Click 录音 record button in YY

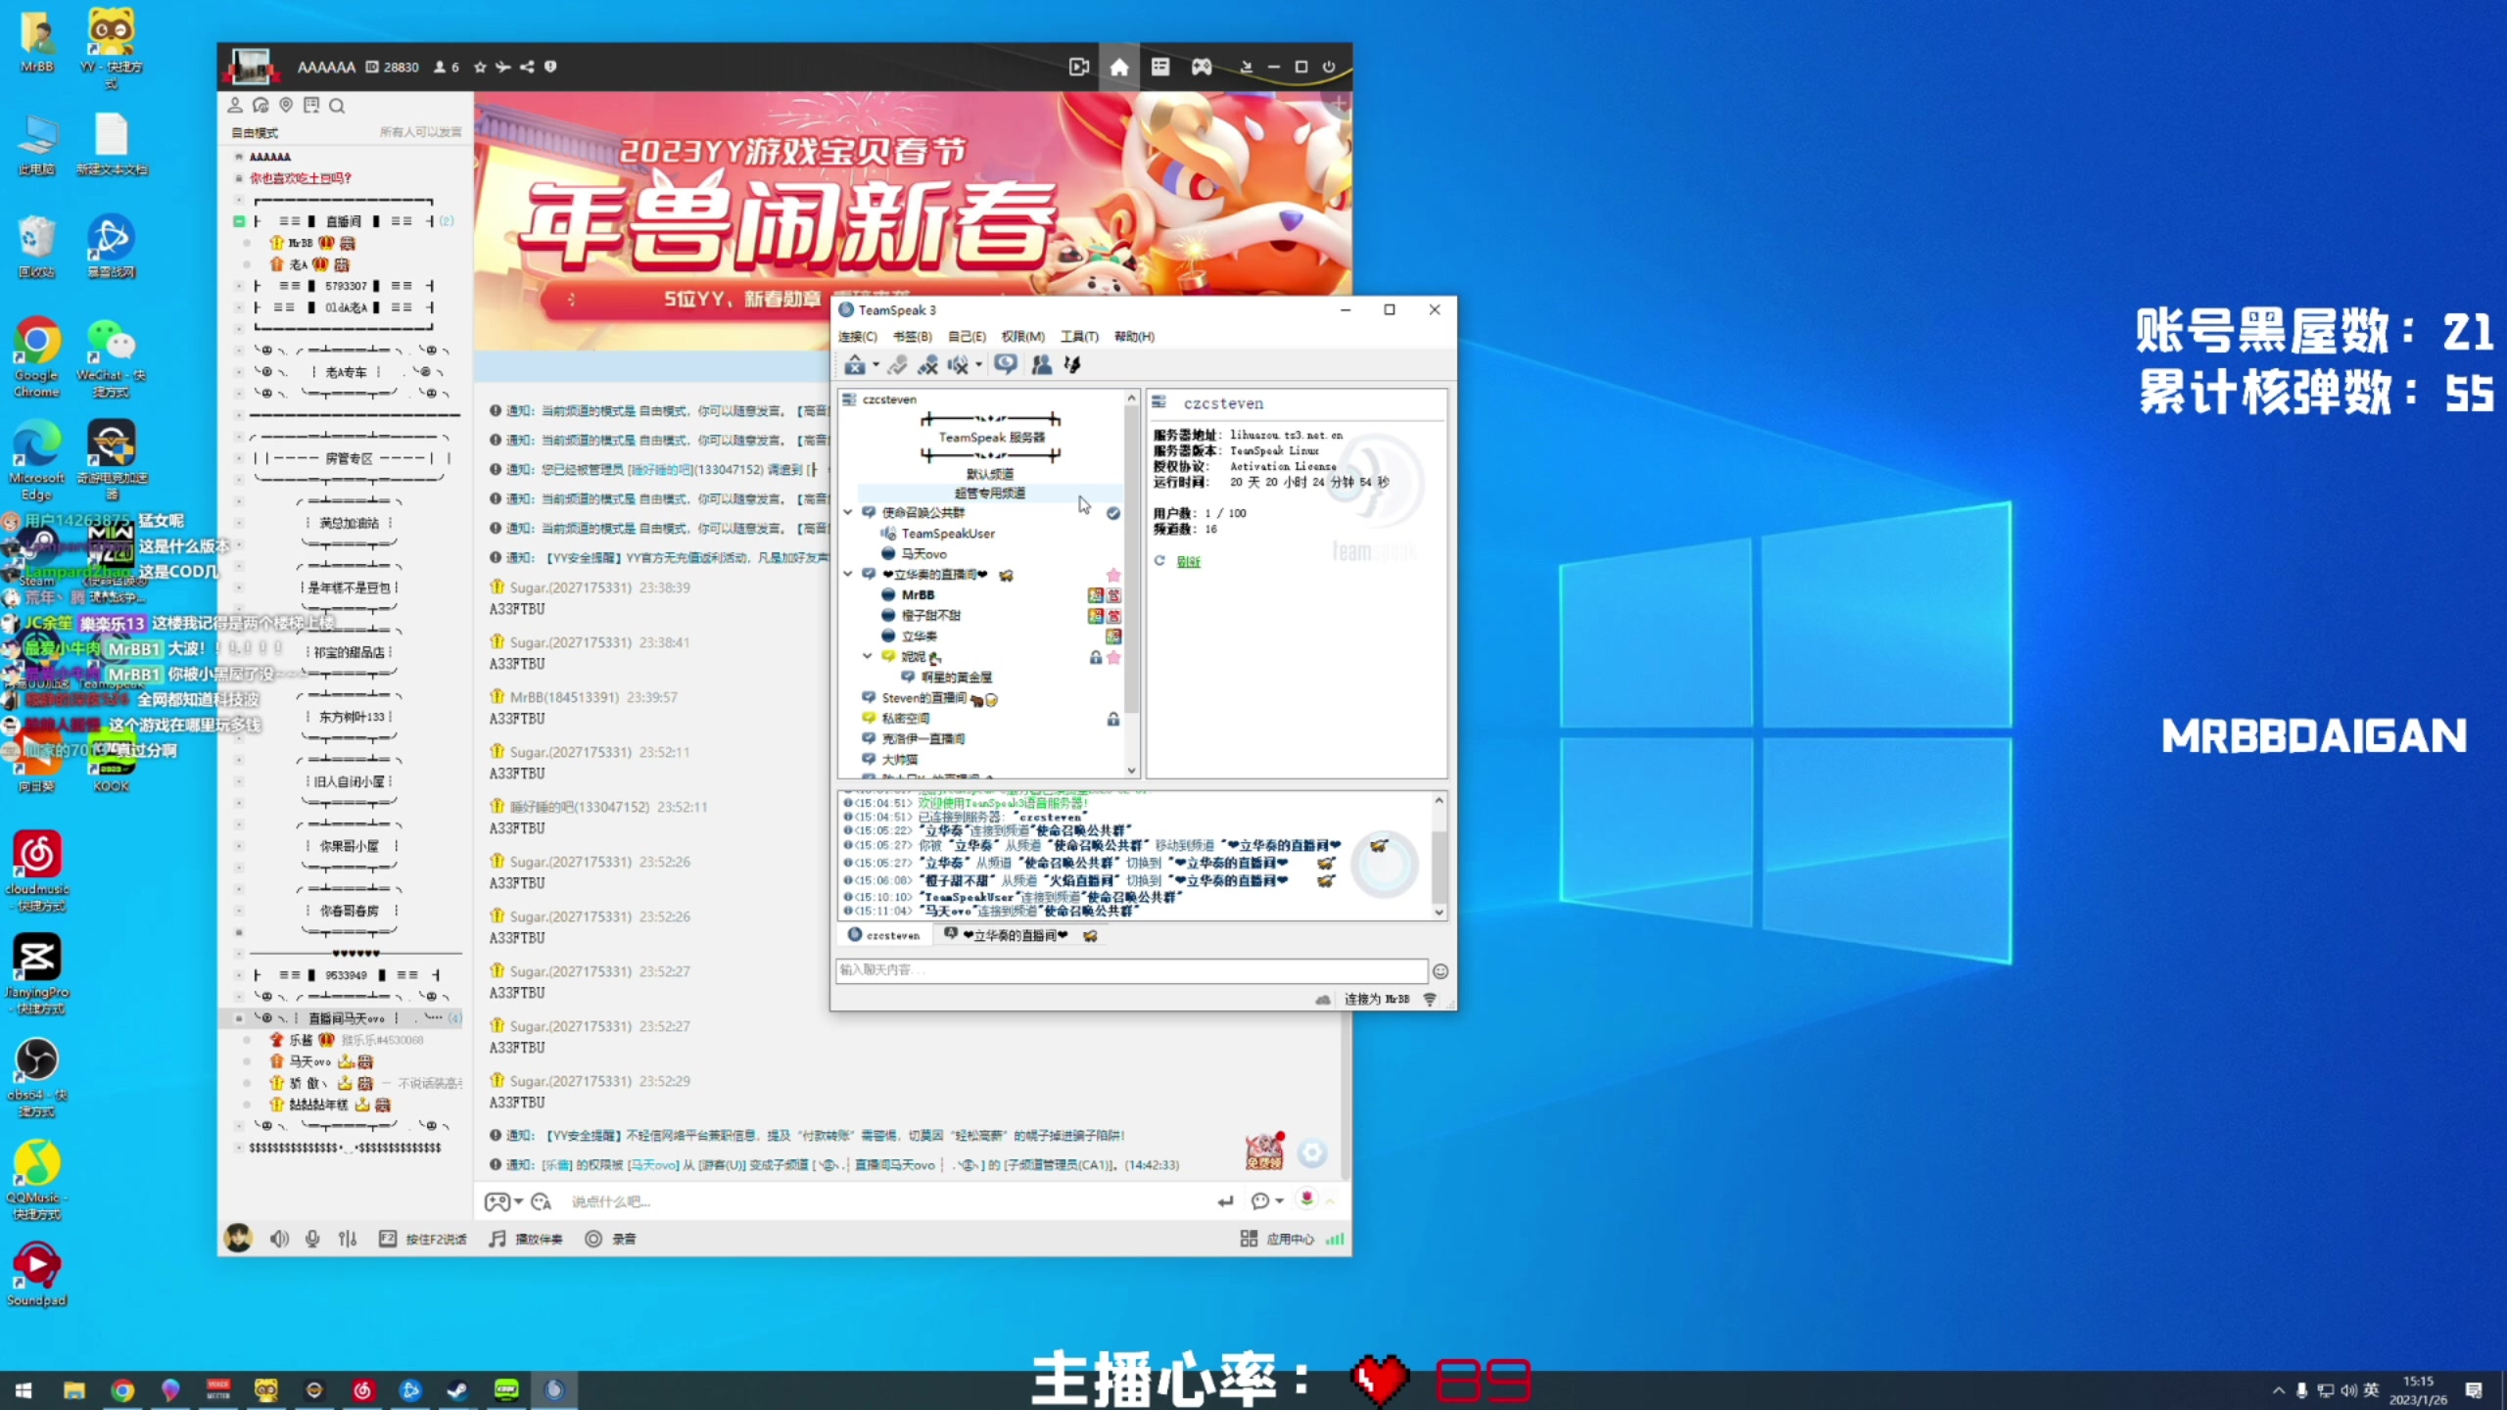611,1239
